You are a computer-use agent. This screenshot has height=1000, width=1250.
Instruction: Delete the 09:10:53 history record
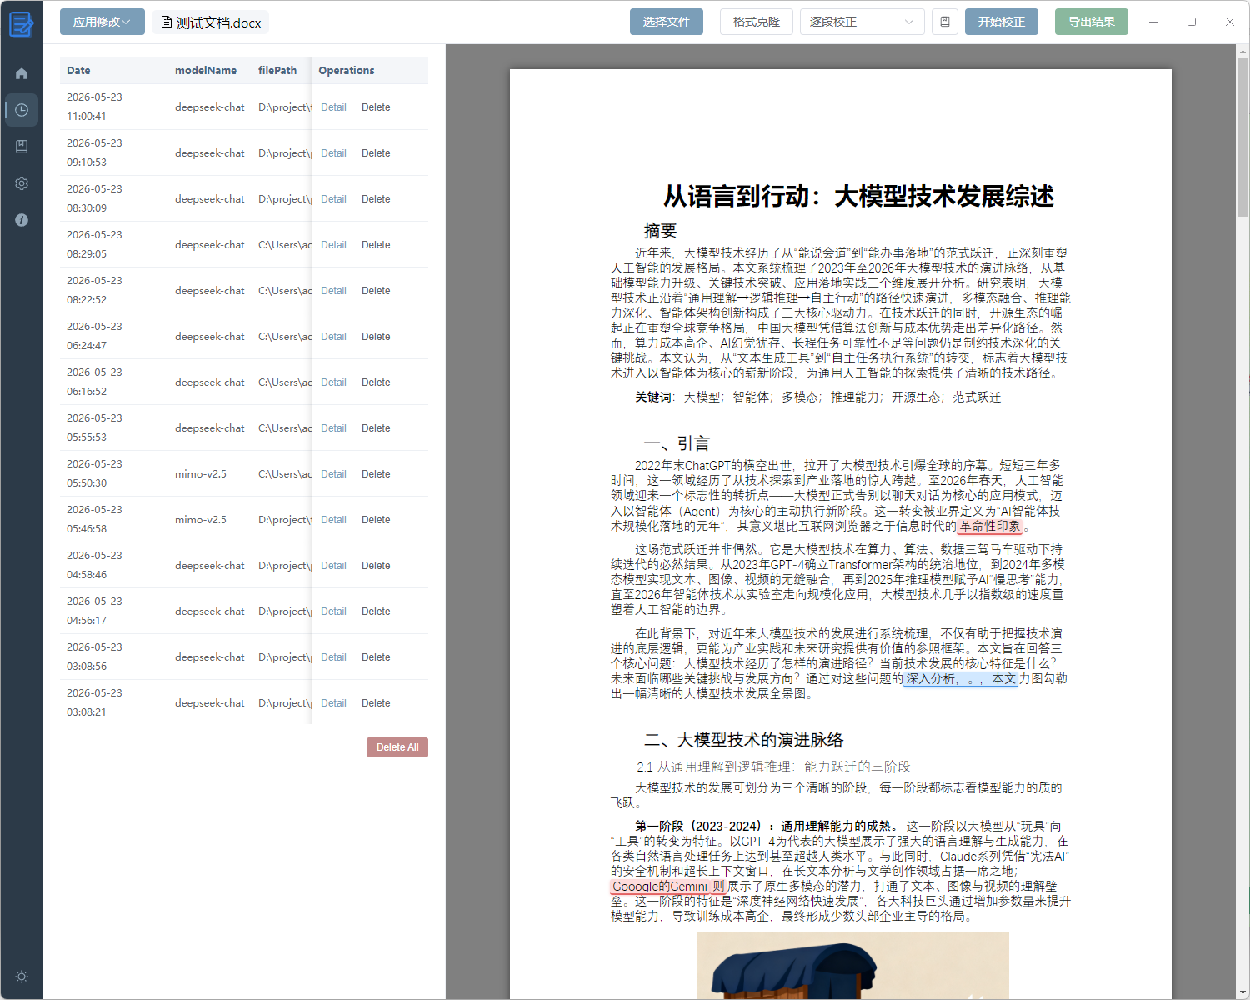tap(376, 153)
